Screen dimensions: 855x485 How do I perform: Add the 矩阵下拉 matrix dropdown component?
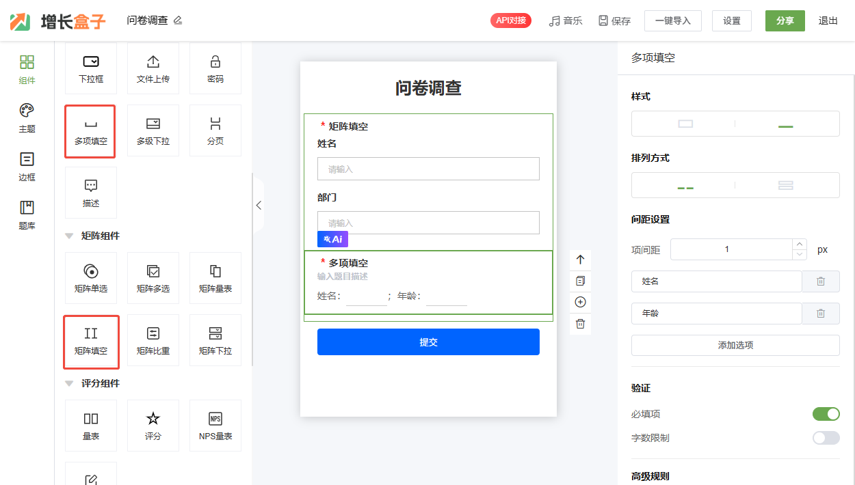(215, 341)
